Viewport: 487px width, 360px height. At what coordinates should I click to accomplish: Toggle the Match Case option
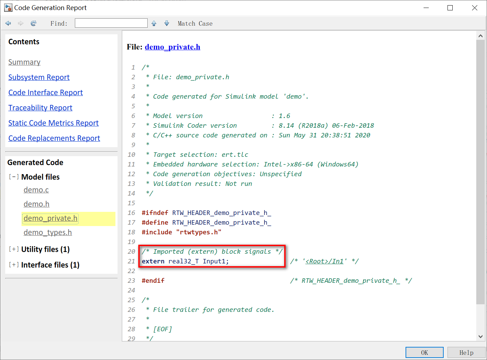click(x=195, y=24)
